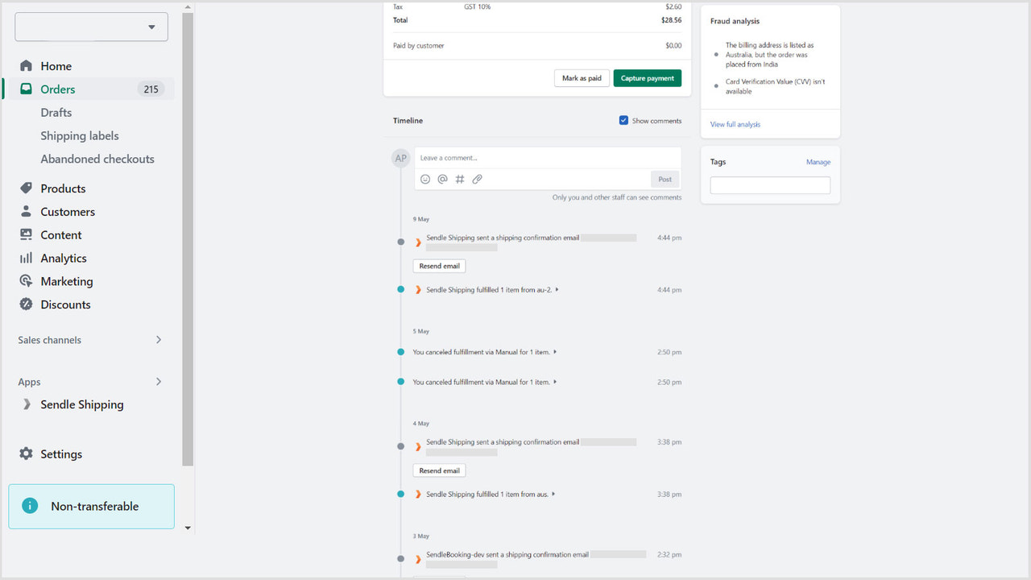Go to the Marketing section
The height and width of the screenshot is (580, 1031).
pos(65,281)
